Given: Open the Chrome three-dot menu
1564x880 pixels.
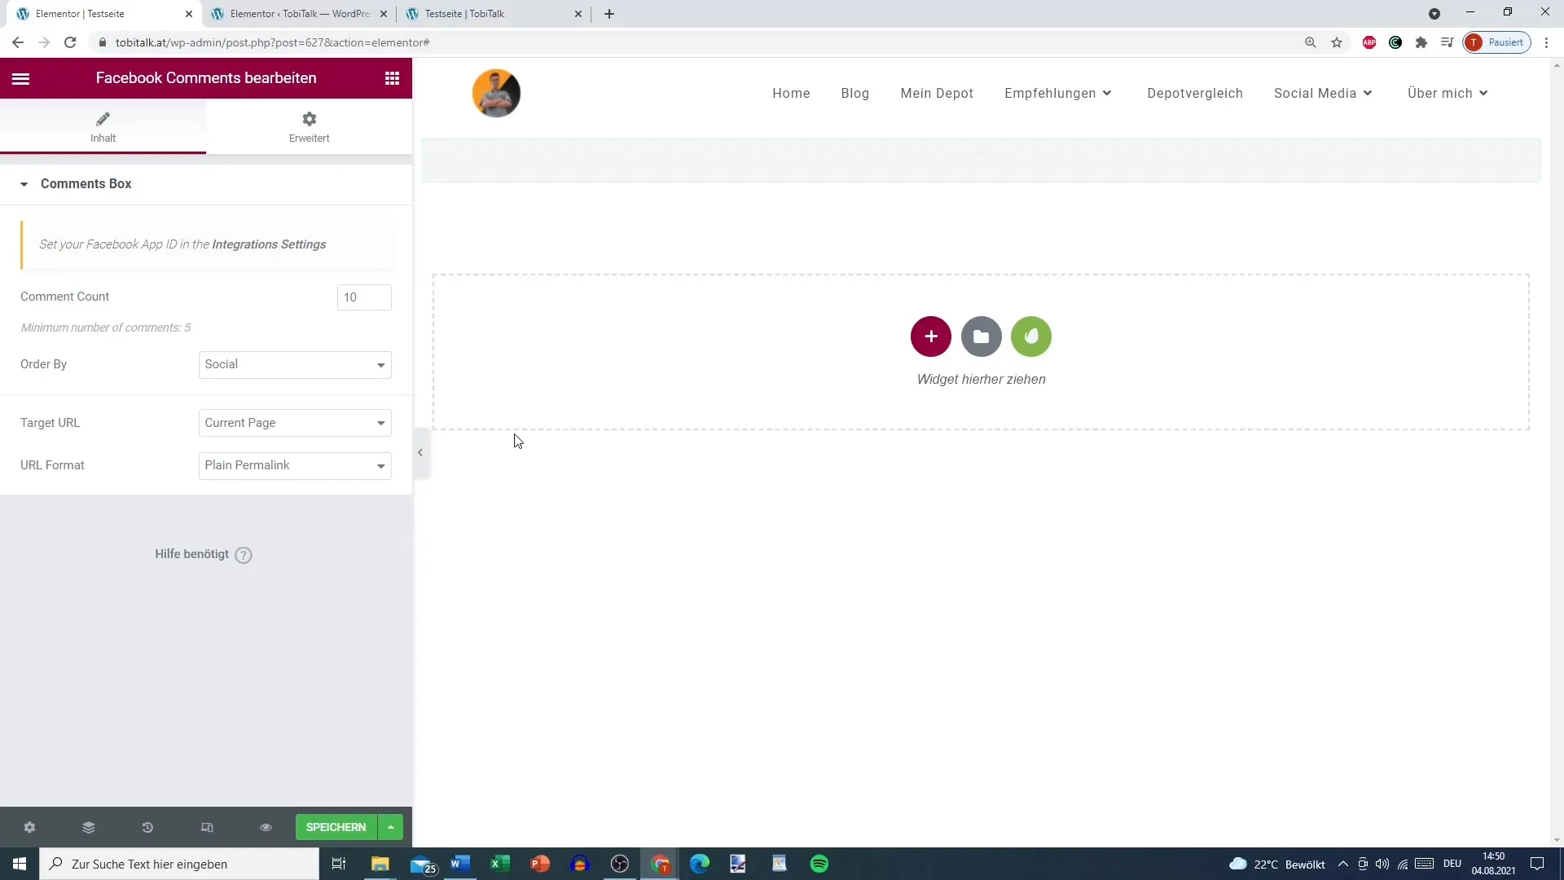Looking at the screenshot, I should [1547, 42].
